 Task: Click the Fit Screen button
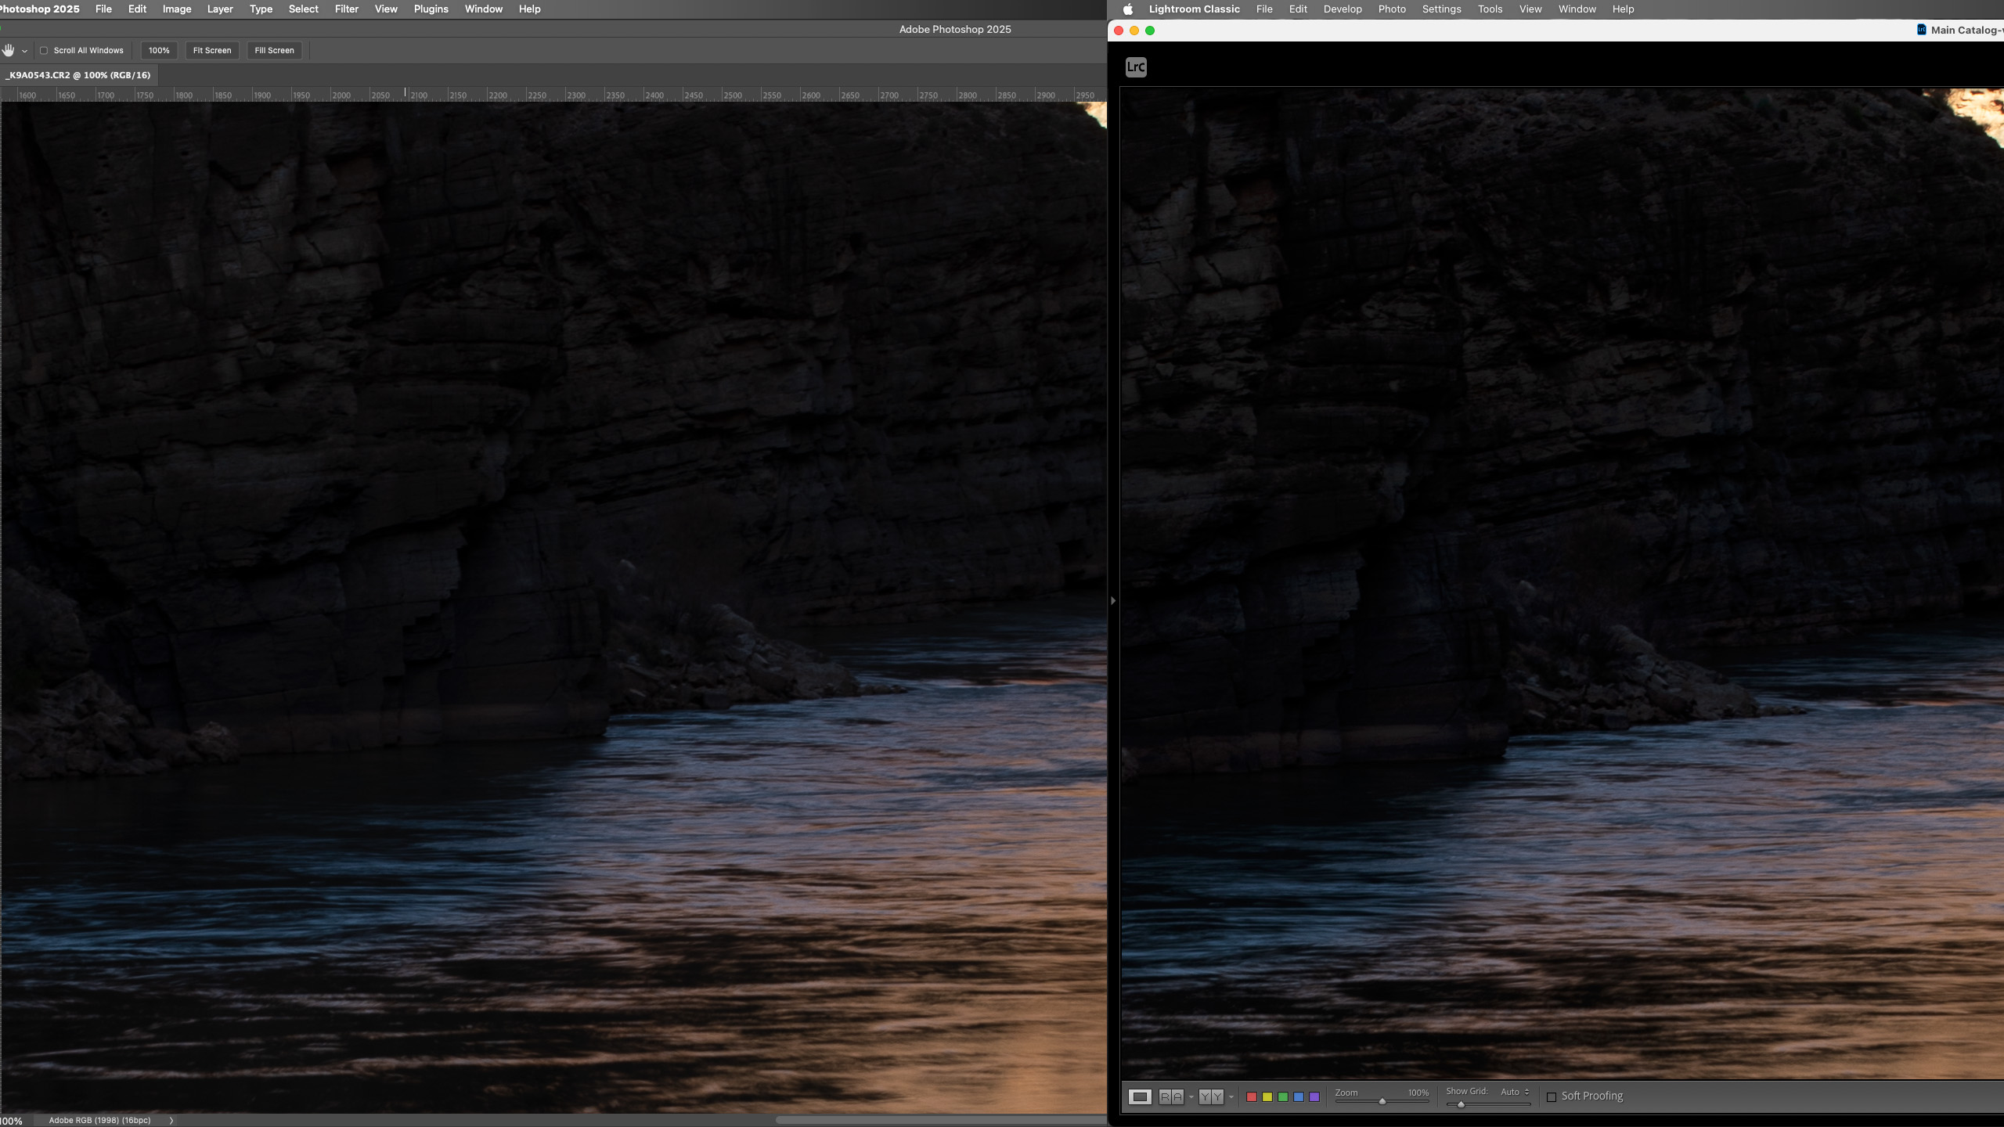click(212, 50)
